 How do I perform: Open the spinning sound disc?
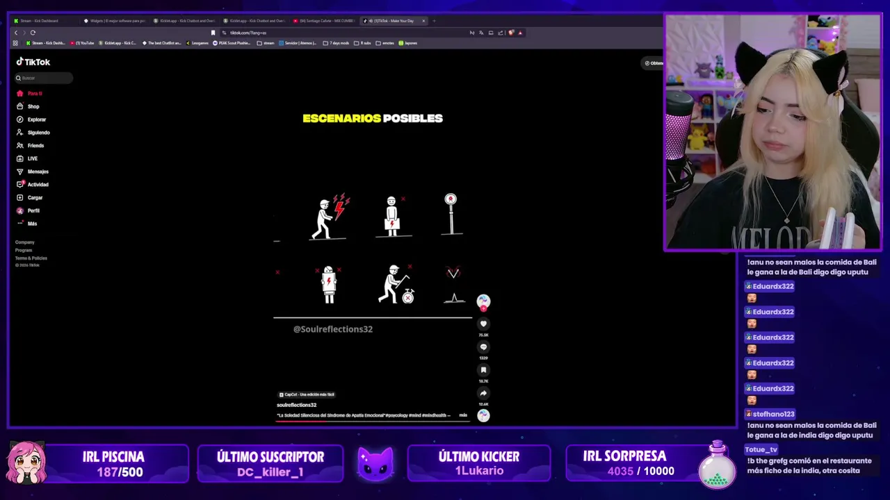coord(483,415)
